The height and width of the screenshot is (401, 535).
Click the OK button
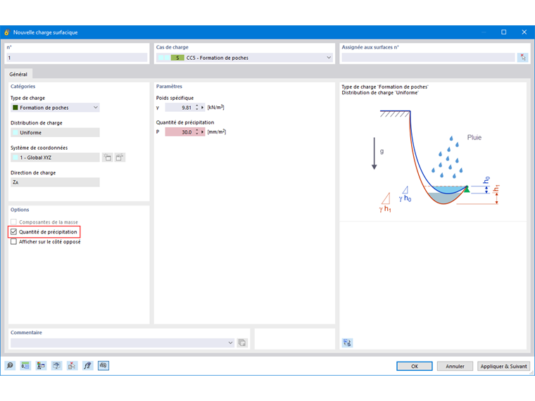[x=414, y=366]
